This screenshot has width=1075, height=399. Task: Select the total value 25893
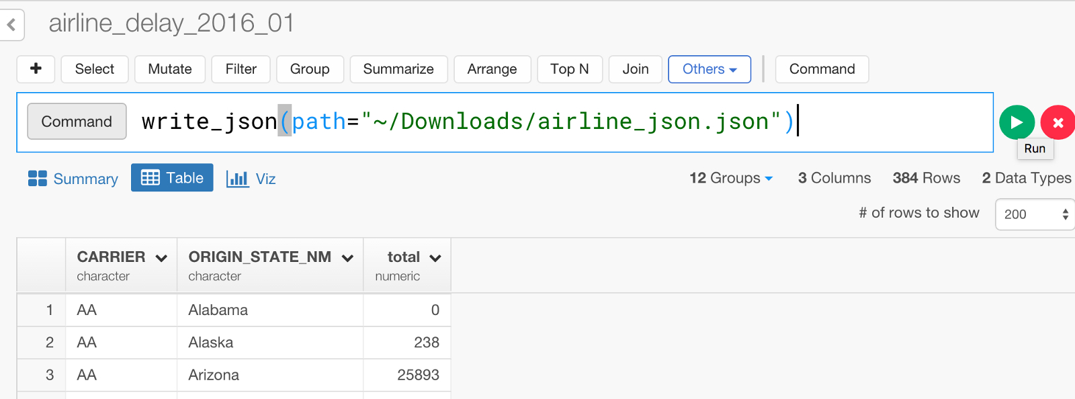407,375
